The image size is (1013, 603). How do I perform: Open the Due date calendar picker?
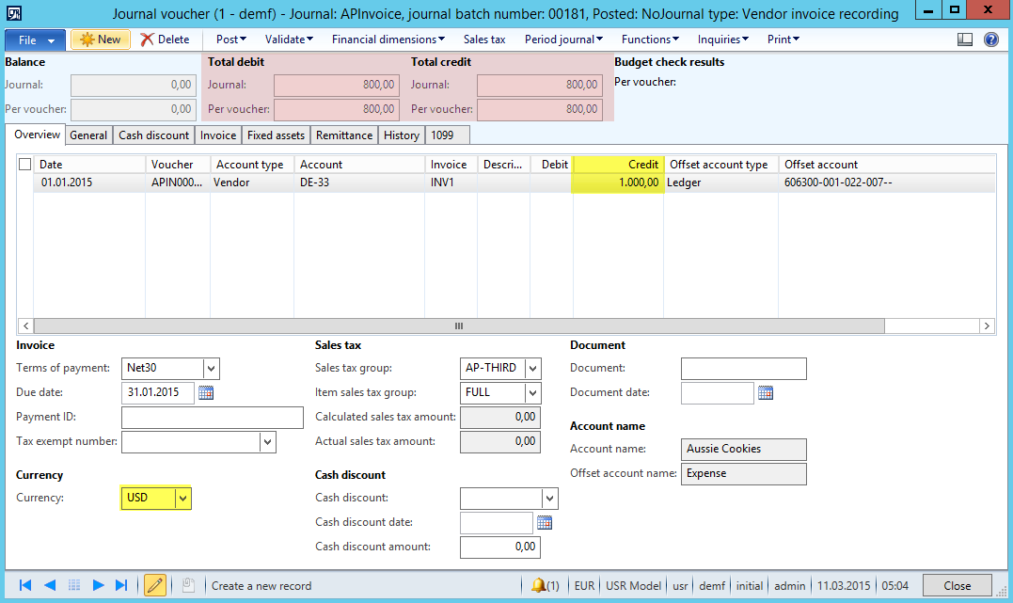tap(206, 393)
